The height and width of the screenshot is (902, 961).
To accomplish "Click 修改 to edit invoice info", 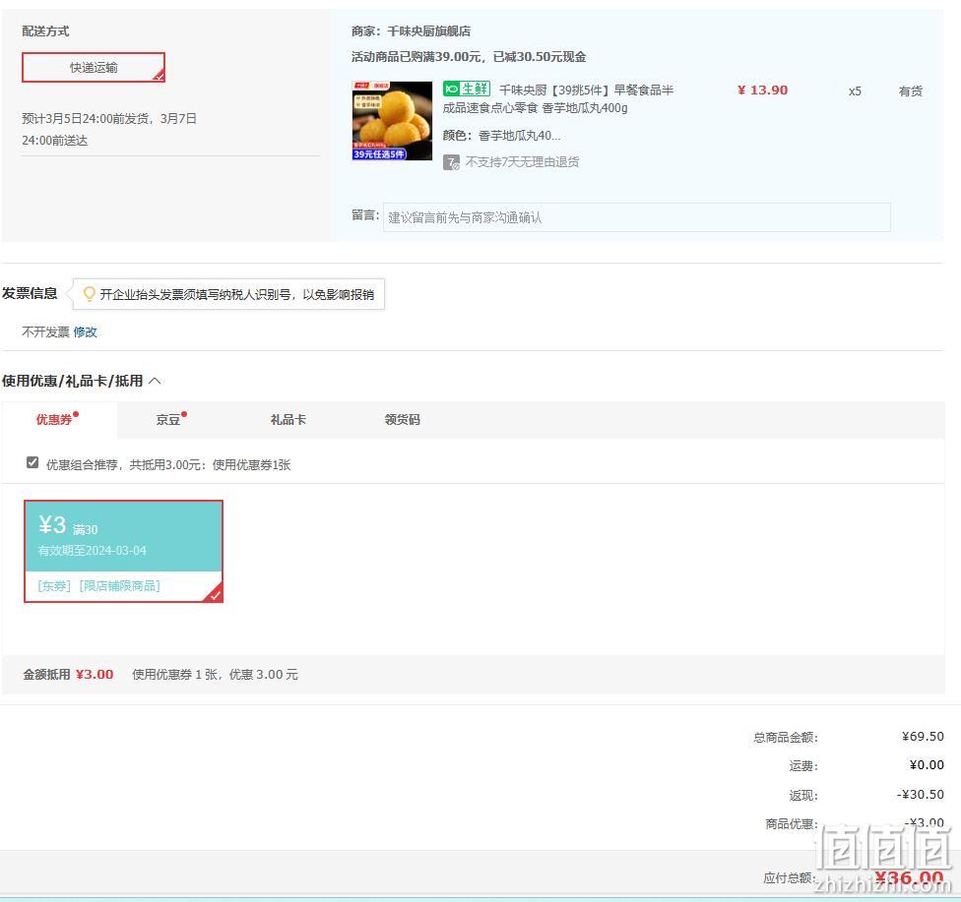I will tap(86, 331).
